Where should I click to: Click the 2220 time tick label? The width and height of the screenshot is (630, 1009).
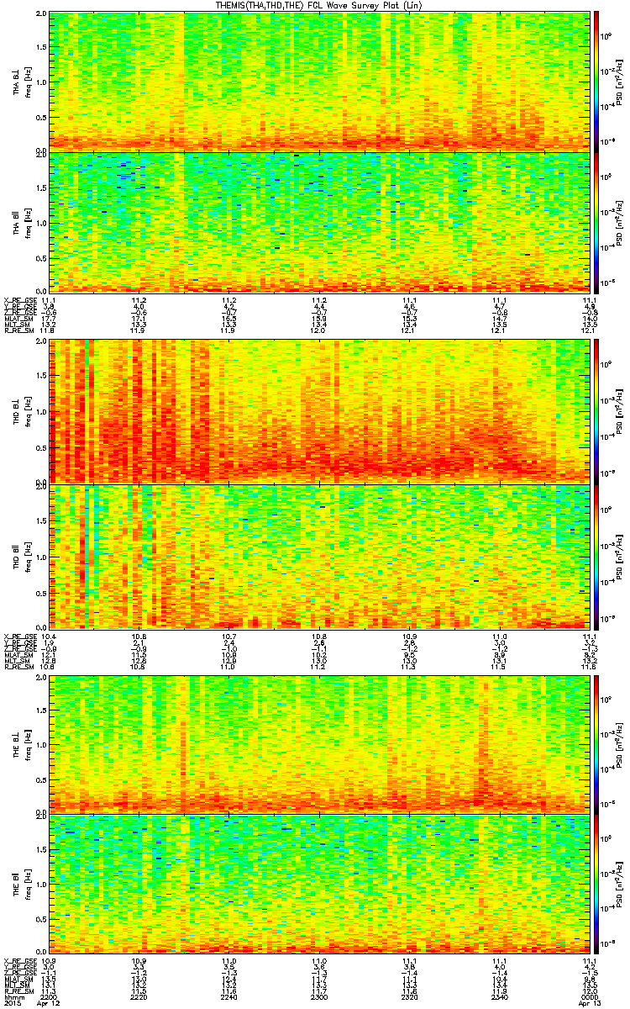pyautogui.click(x=139, y=997)
